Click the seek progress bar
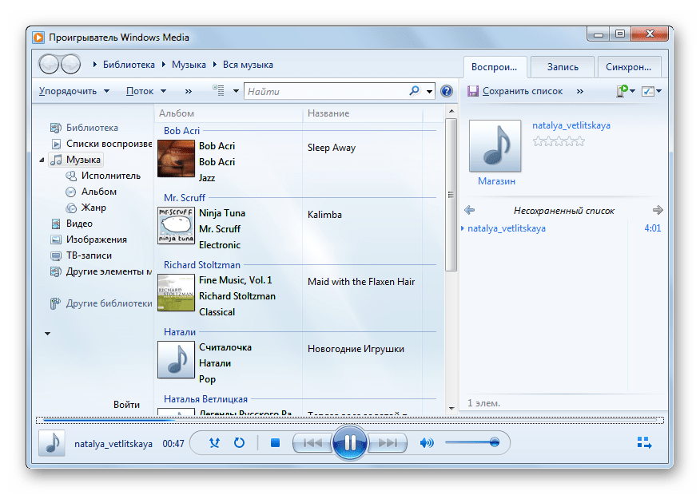700x495 pixels. pyautogui.click(x=350, y=420)
